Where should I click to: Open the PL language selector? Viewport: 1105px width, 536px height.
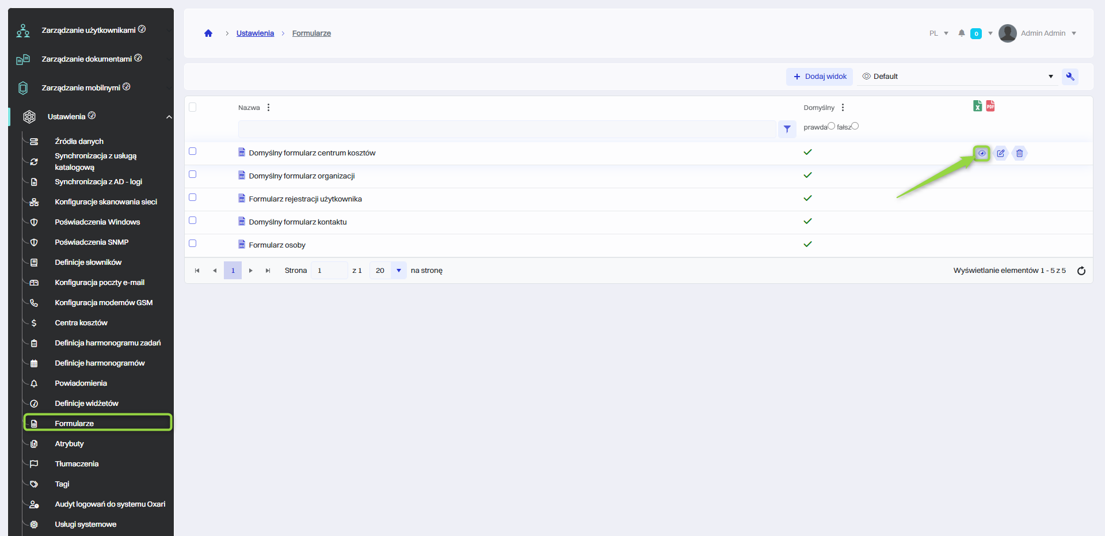[x=938, y=33]
